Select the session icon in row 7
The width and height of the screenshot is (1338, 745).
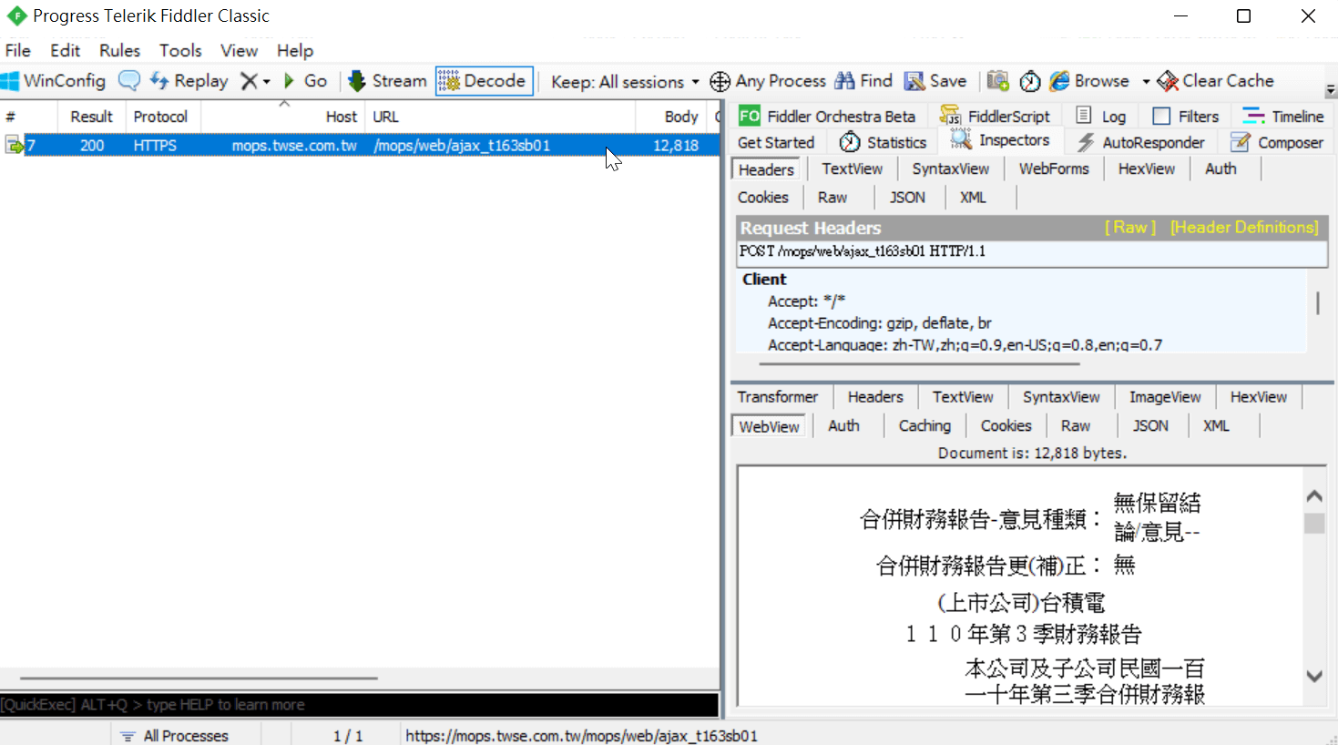coord(14,145)
